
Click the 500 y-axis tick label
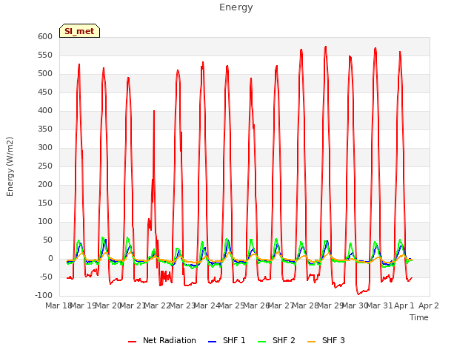coord(45,74)
